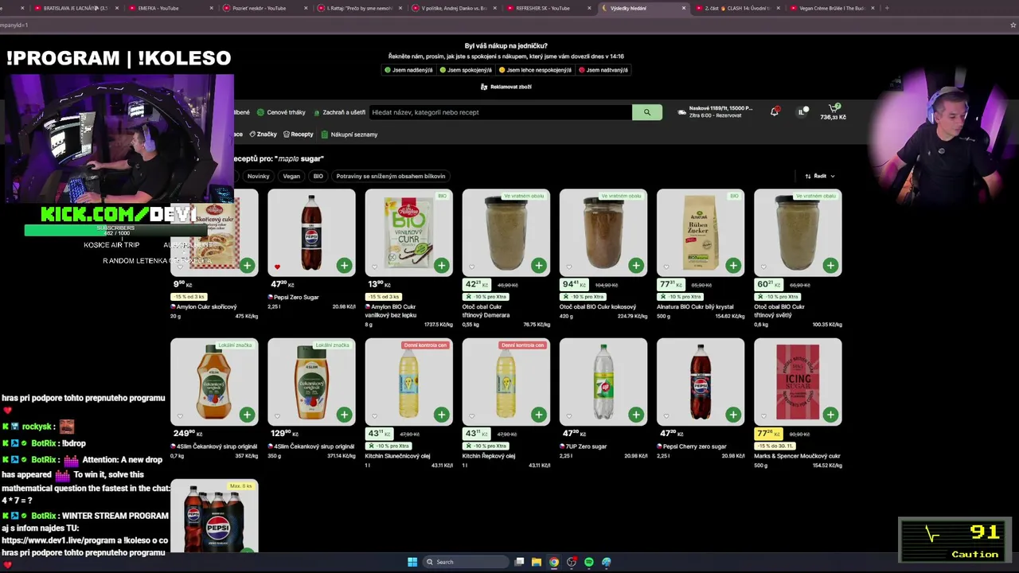Viewport: 1019px width, 573px height.
Task: Open the 7UP Zero sugar bottle image
Action: point(603,382)
